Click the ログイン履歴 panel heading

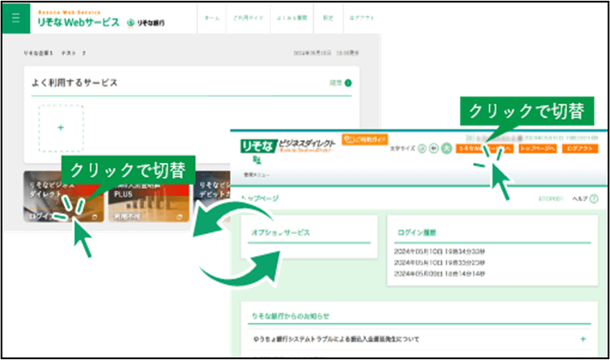pos(417,233)
